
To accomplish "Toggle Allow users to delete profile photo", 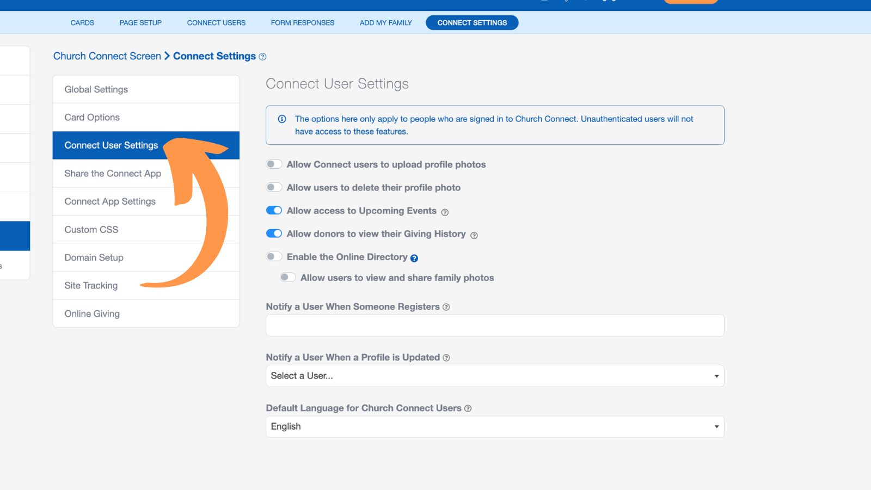I will coord(274,187).
